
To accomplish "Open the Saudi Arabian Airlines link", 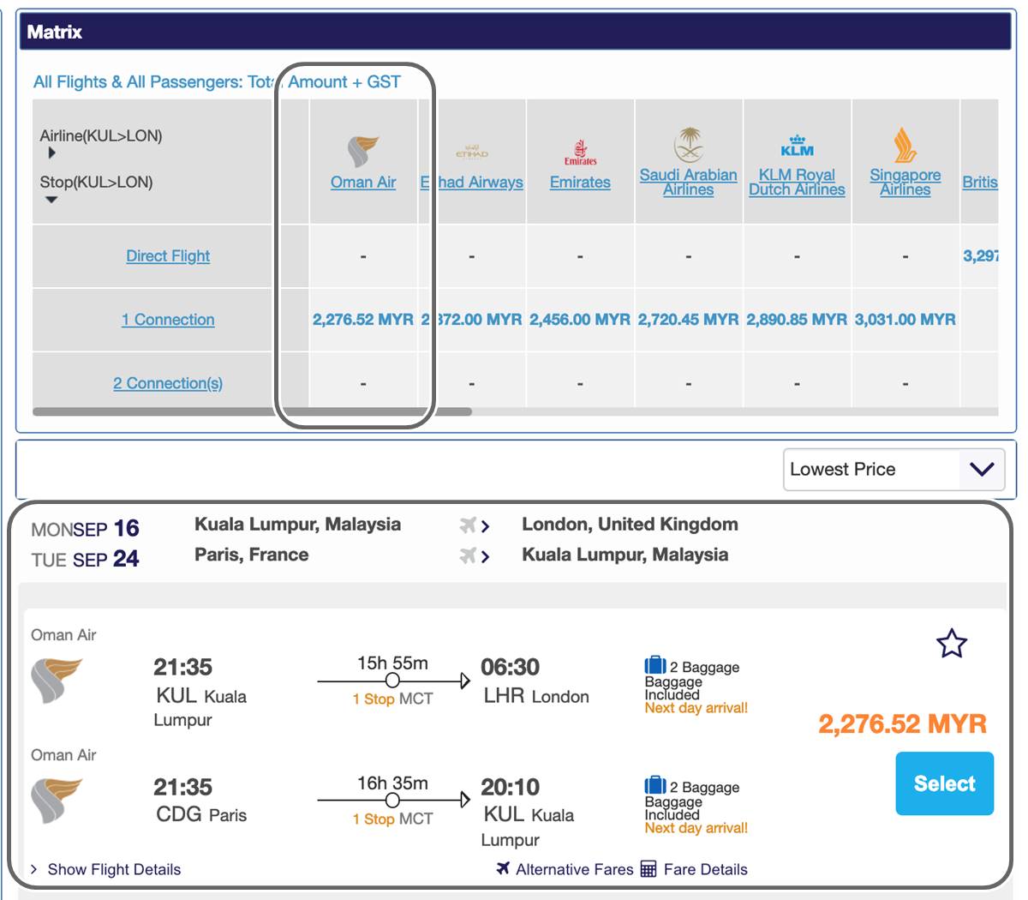I will tap(689, 183).
